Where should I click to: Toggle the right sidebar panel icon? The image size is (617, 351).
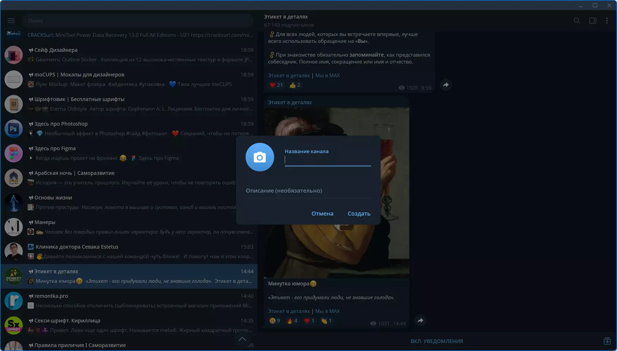pos(593,21)
